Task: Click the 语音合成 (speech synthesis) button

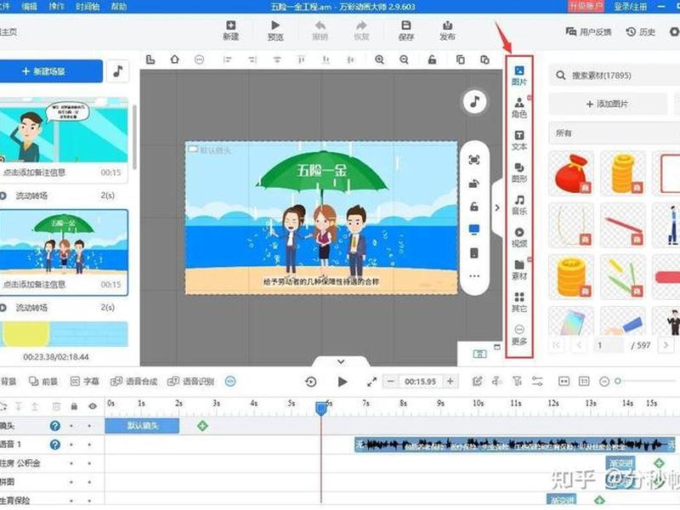Action: click(134, 381)
